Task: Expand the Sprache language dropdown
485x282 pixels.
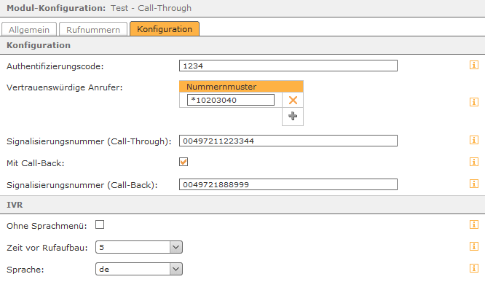Action: (139, 269)
